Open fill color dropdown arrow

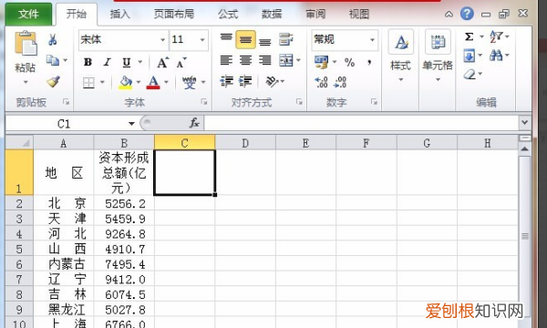139,82
